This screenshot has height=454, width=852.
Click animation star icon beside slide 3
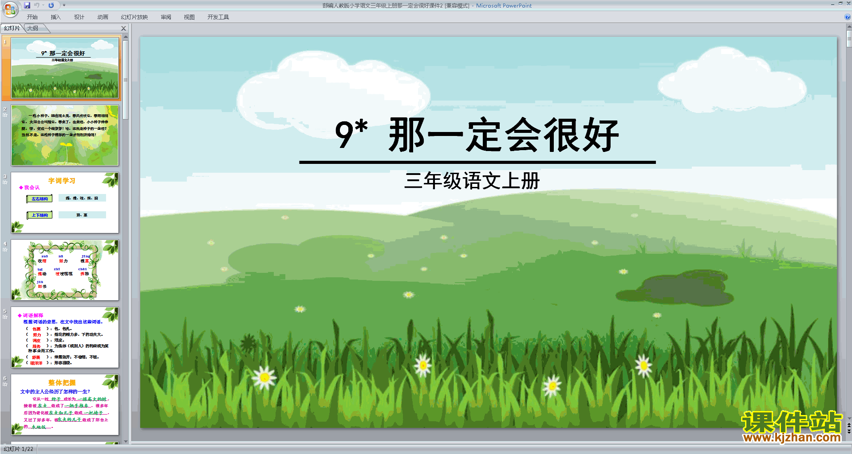[x=5, y=182]
